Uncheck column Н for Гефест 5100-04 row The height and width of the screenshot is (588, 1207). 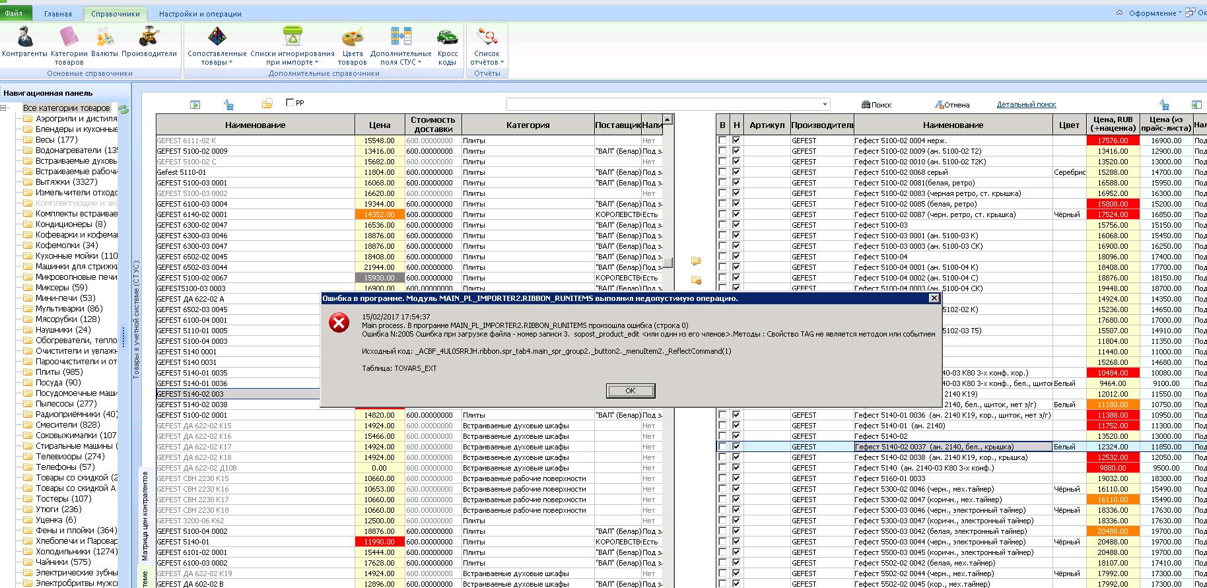coord(736,257)
